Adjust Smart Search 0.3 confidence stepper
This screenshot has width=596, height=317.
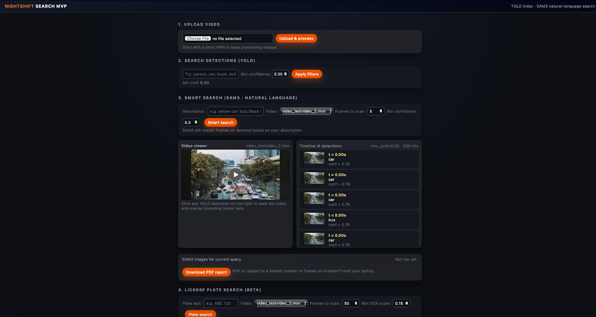tap(196, 123)
